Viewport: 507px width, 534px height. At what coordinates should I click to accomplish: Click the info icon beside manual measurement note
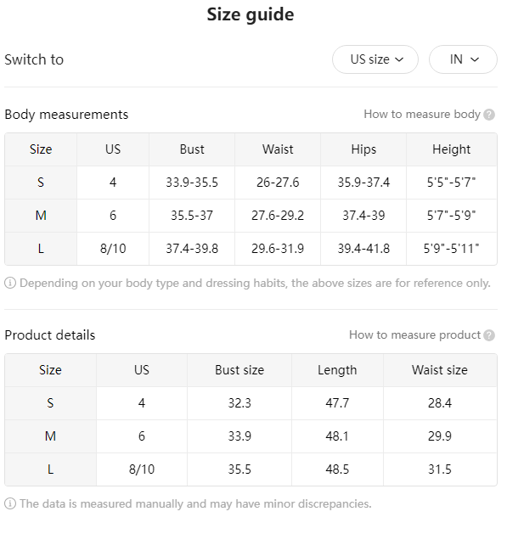[10, 503]
